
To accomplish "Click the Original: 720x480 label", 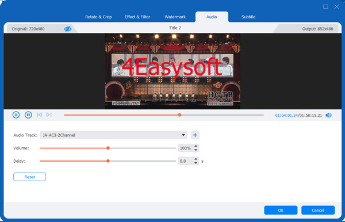I will tap(28, 29).
